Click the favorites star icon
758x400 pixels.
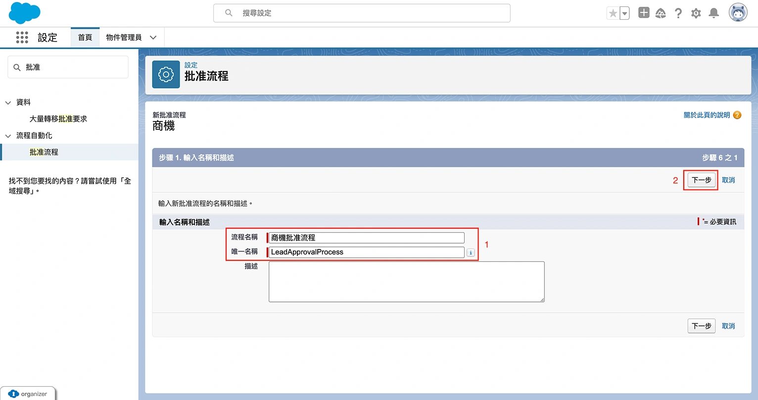pyautogui.click(x=613, y=13)
